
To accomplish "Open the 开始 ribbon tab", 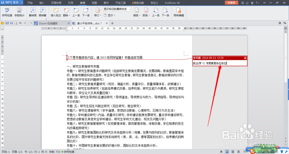I will 30,3.
